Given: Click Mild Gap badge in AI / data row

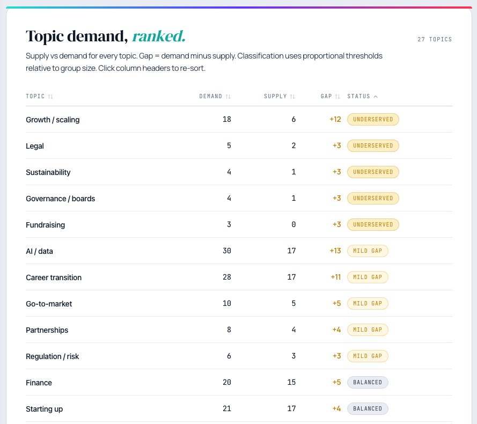Looking at the screenshot, I should pos(368,251).
